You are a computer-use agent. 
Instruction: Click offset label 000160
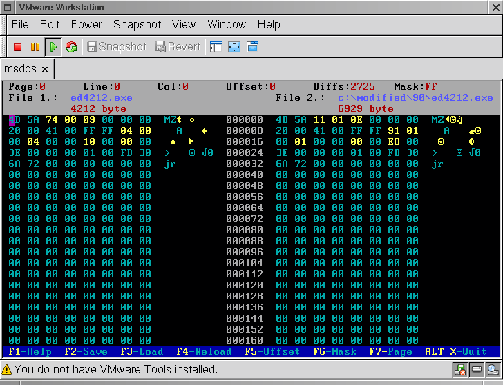click(245, 340)
